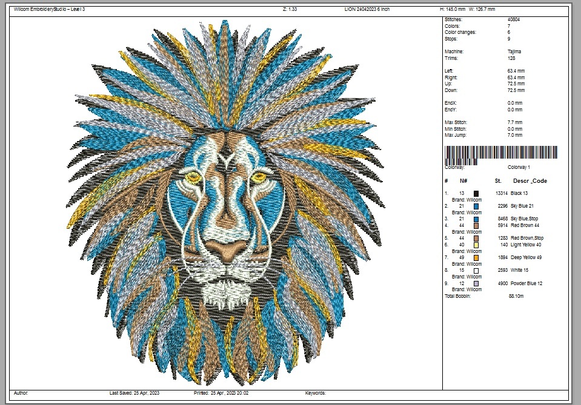581x405 pixels.
Task: Select the White 15 color swatch
Action: pyautogui.click(x=476, y=271)
